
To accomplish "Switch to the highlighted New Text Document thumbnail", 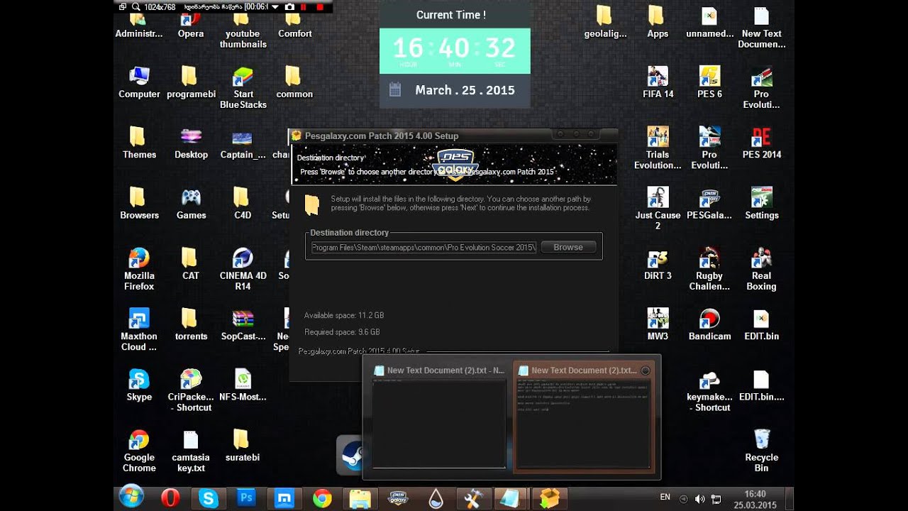I will [x=583, y=417].
